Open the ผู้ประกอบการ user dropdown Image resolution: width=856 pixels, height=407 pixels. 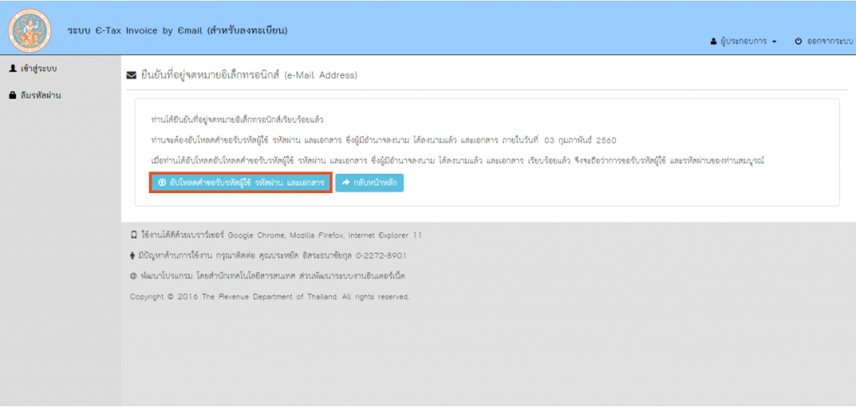[743, 42]
